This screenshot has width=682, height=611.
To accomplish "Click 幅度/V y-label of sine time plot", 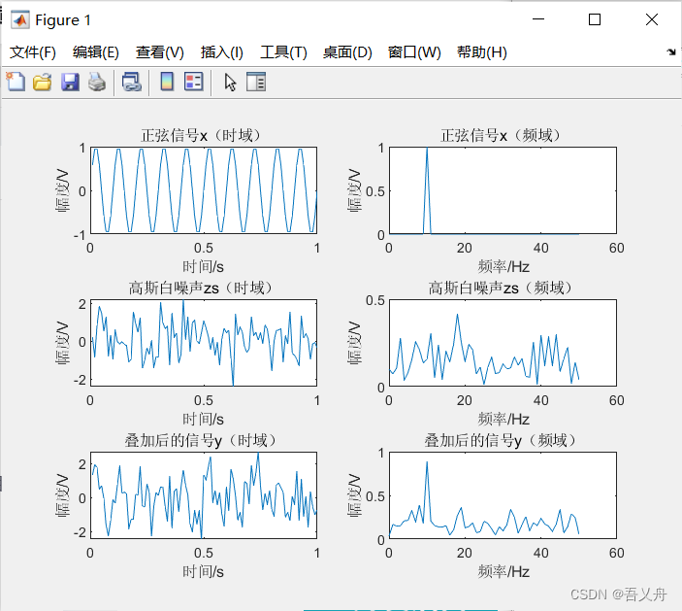I will (62, 190).
